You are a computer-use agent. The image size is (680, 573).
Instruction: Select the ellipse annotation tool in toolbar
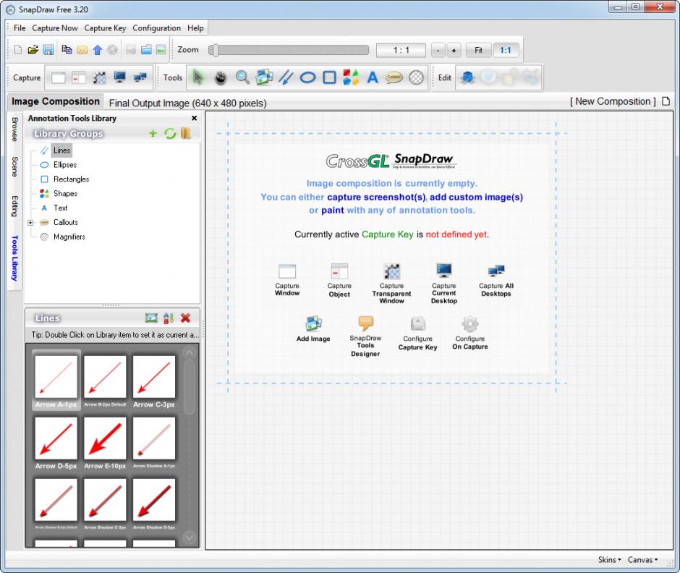point(307,77)
